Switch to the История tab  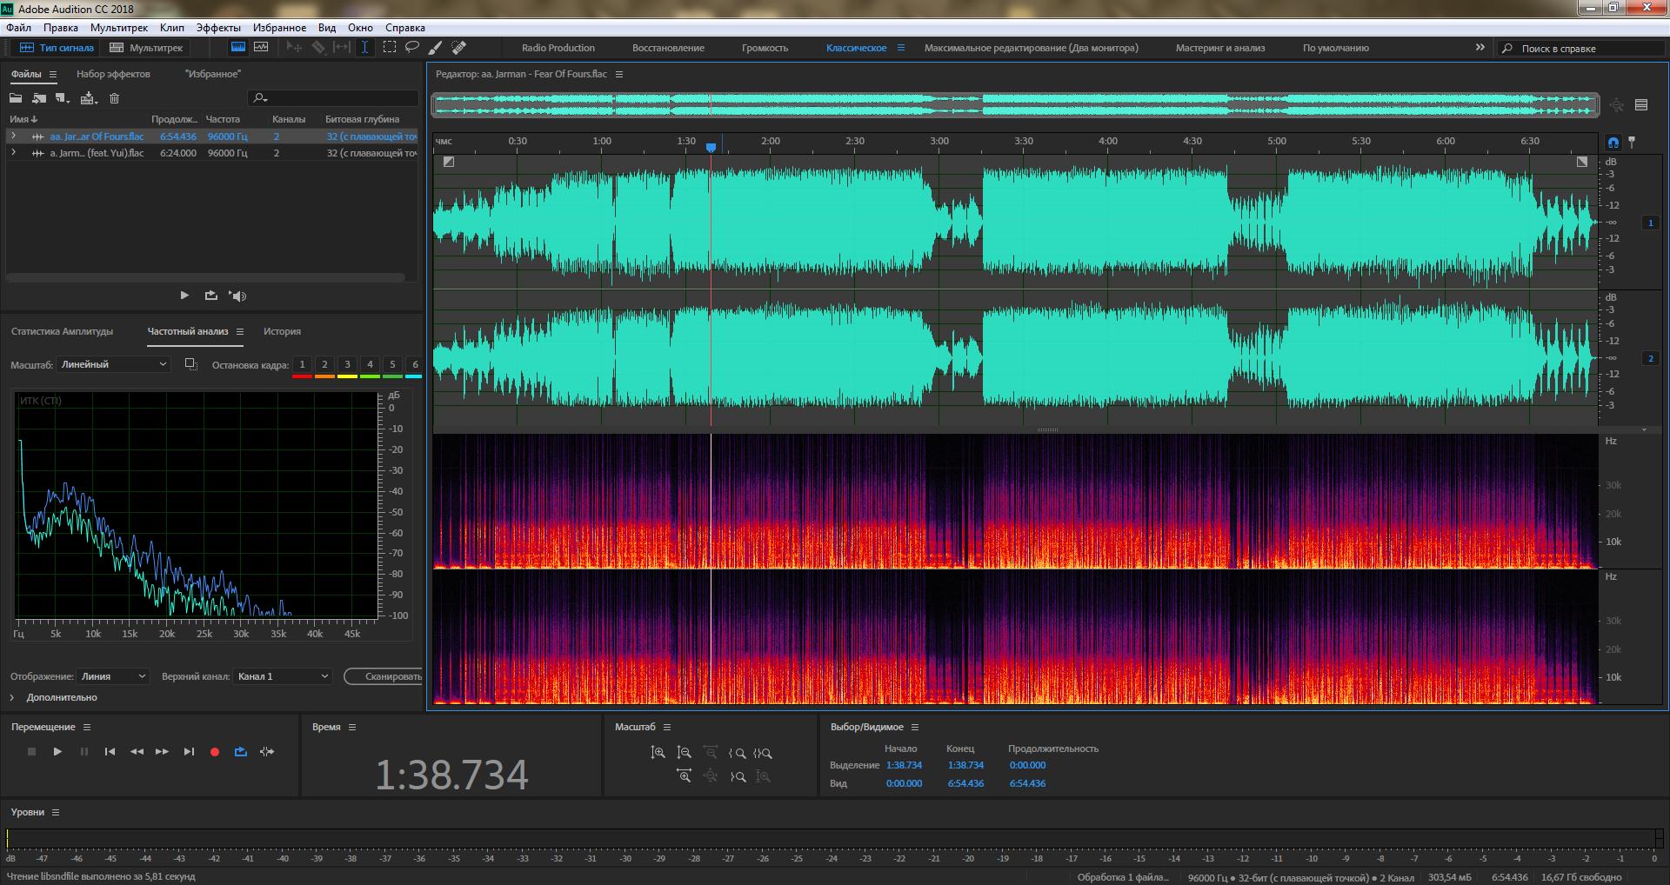click(282, 332)
